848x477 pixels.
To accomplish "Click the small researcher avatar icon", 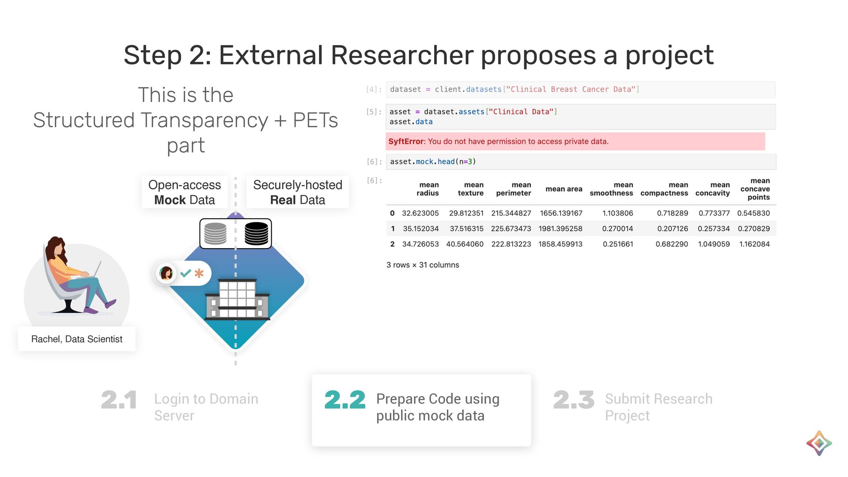I will 166,273.
